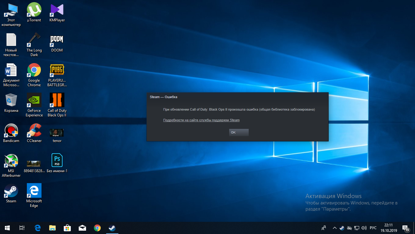Image resolution: width=415 pixels, height=234 pixels.
Task: Select the KMPlayer desktop shortcut
Action: click(57, 12)
